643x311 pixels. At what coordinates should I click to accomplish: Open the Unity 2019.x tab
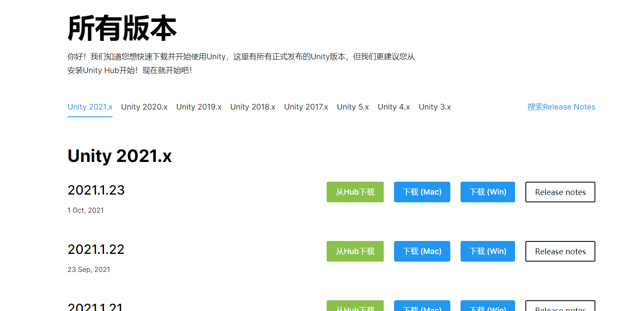click(x=199, y=107)
